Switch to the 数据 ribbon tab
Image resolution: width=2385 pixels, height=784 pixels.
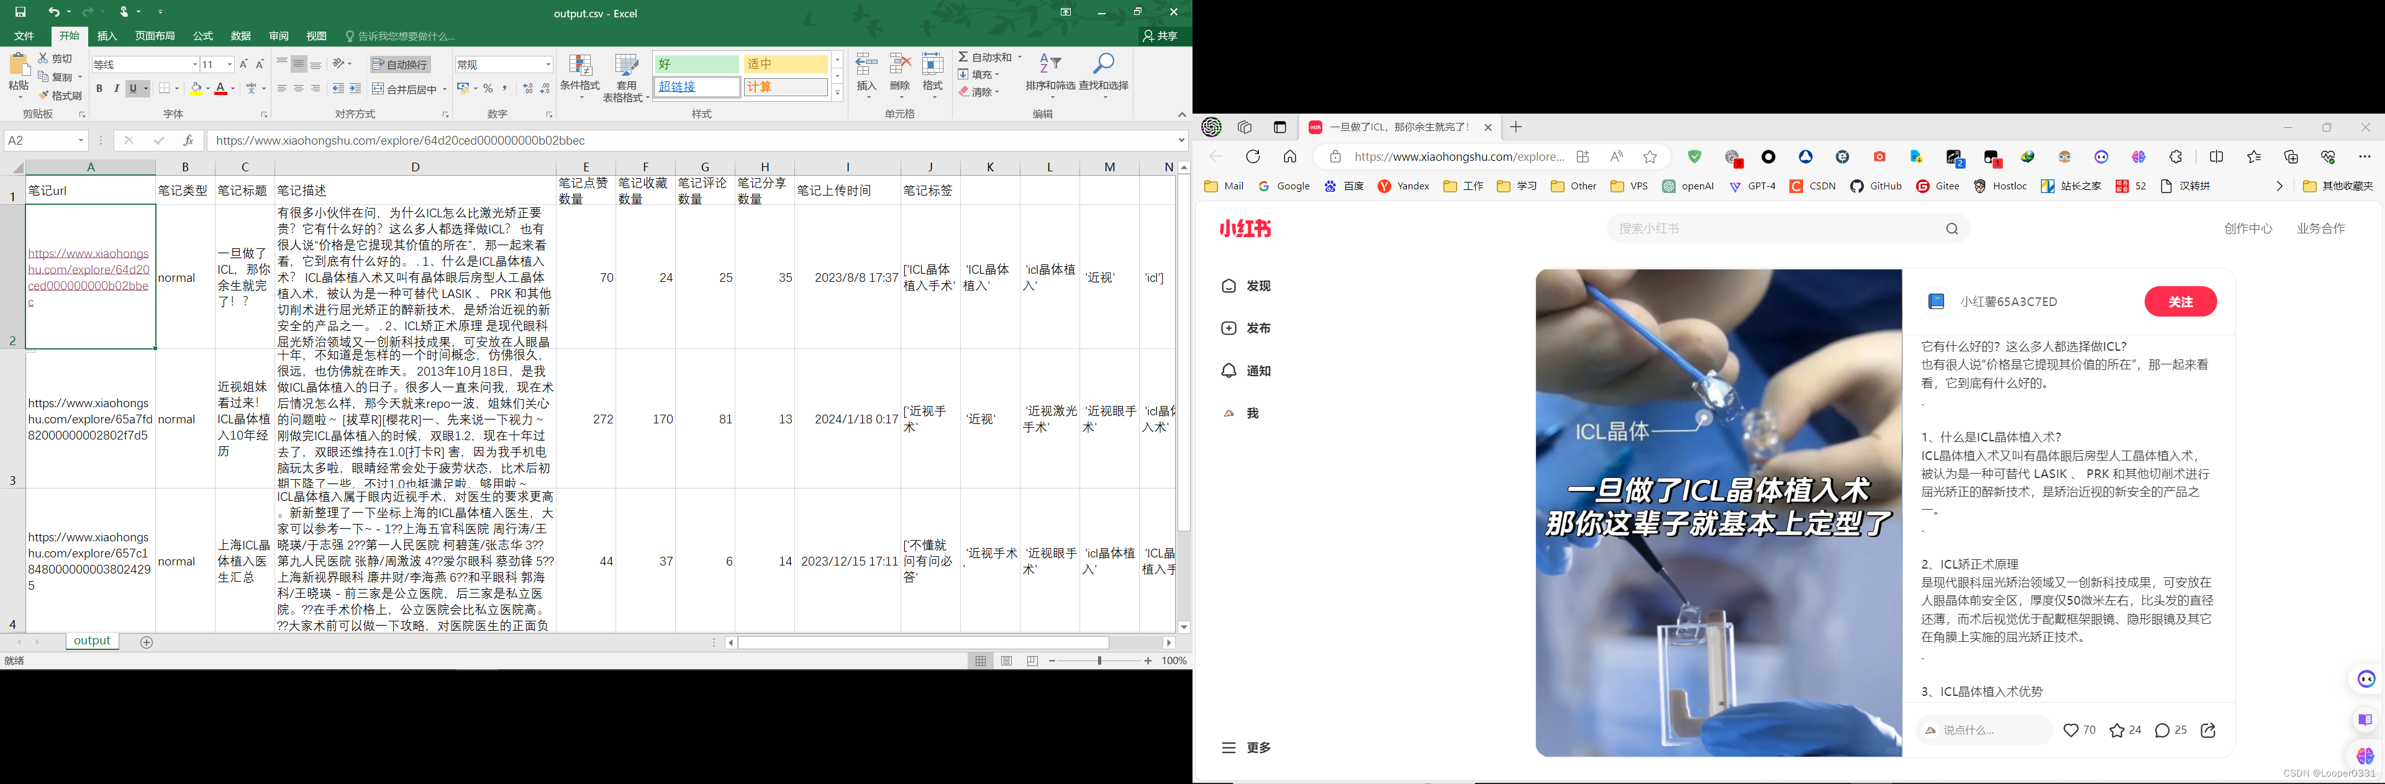pos(241,36)
